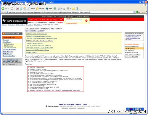
Task: Open the Employment top link
Action: click(x=62, y=17)
